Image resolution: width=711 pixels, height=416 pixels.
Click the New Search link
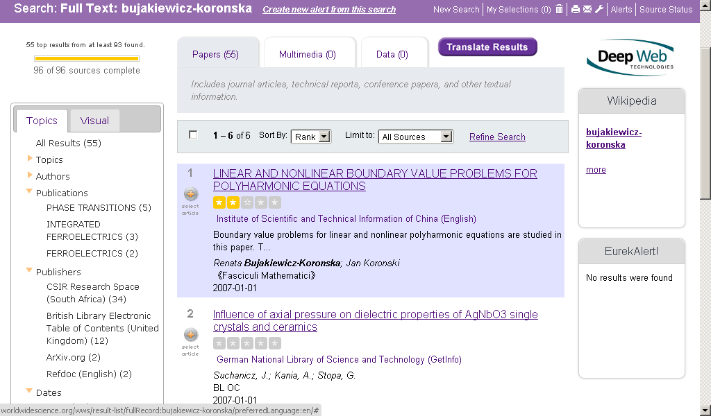[x=456, y=10]
